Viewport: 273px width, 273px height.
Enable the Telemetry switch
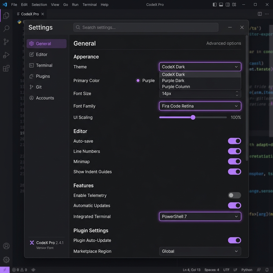click(x=234, y=195)
